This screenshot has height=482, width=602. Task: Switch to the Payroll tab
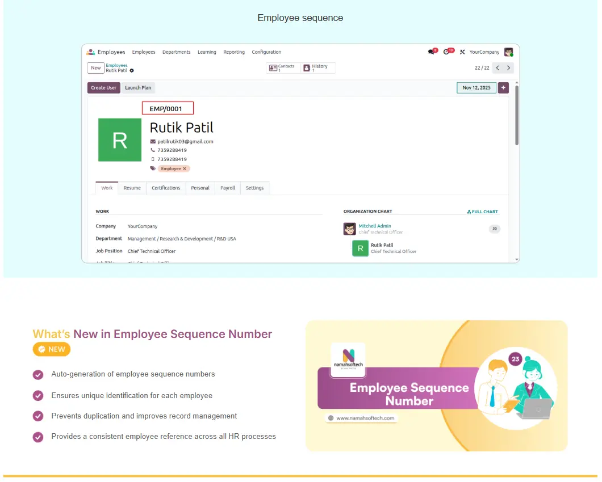click(228, 188)
